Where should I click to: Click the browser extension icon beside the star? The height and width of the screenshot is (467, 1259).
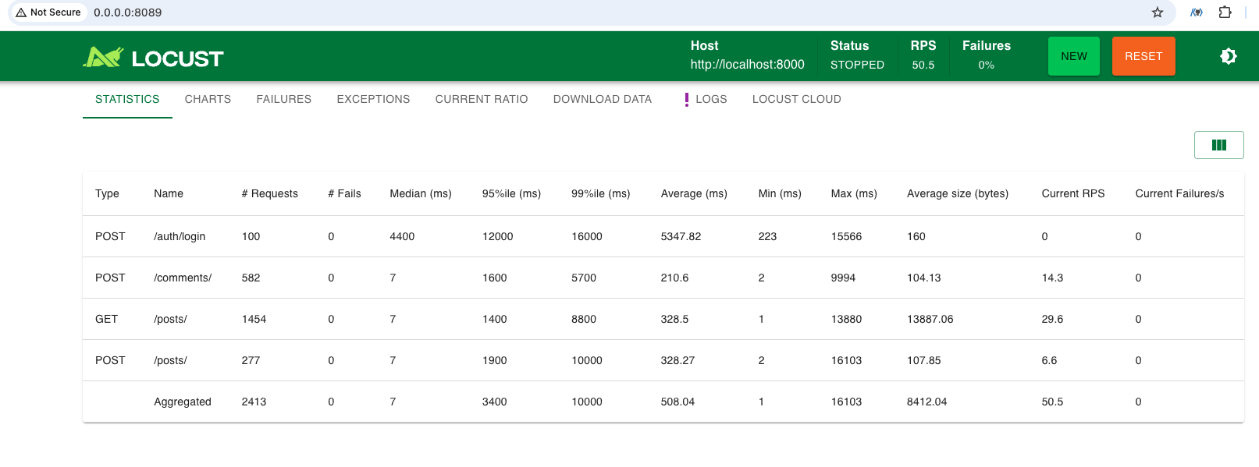point(1196,12)
